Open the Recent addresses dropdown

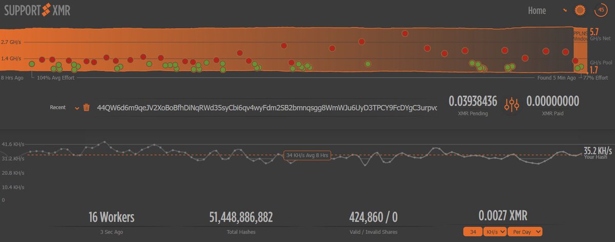tap(64, 108)
